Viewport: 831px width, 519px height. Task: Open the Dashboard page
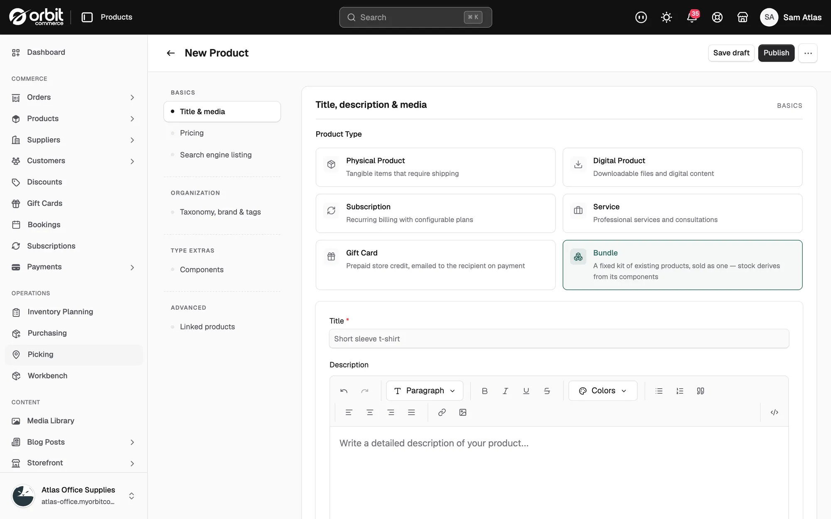coord(74,52)
